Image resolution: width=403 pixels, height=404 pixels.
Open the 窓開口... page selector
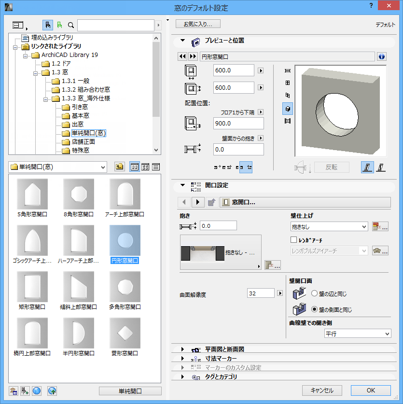coord(305,202)
